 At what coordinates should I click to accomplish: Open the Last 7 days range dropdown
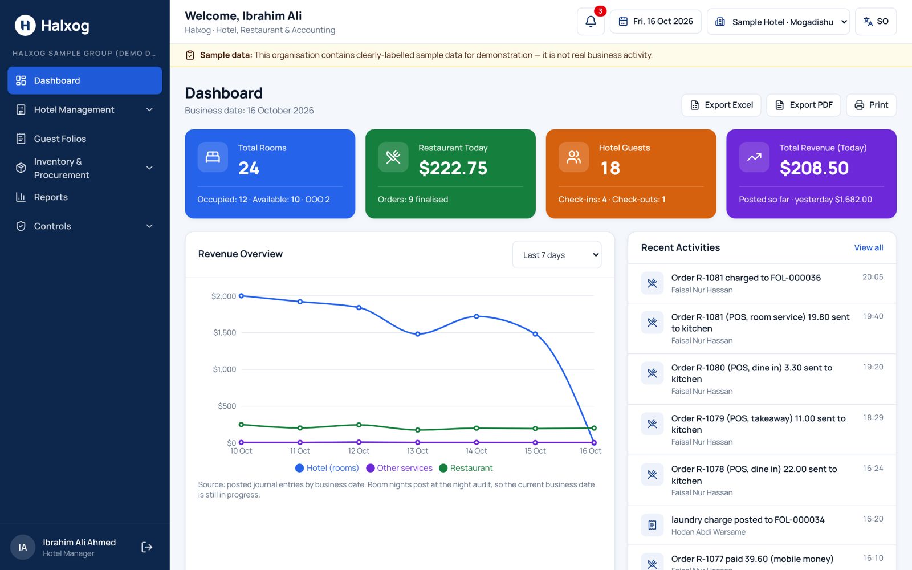click(x=557, y=255)
